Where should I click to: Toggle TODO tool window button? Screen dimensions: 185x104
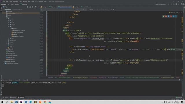coord(5,97)
